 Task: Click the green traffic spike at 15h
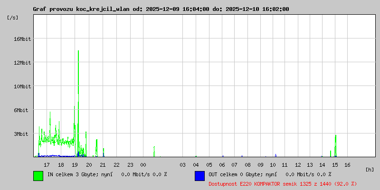pos(335,145)
